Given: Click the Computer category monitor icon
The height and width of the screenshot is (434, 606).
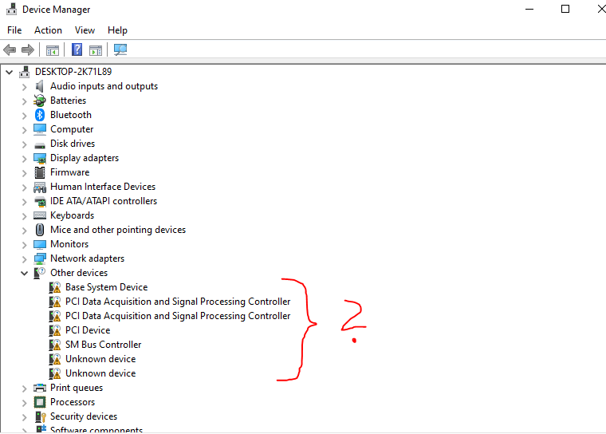Looking at the screenshot, I should (x=39, y=129).
